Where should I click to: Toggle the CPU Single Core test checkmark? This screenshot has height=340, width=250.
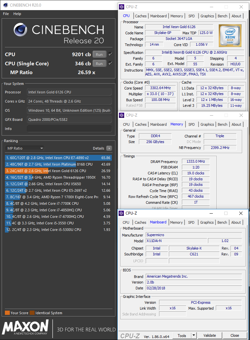click(110, 63)
